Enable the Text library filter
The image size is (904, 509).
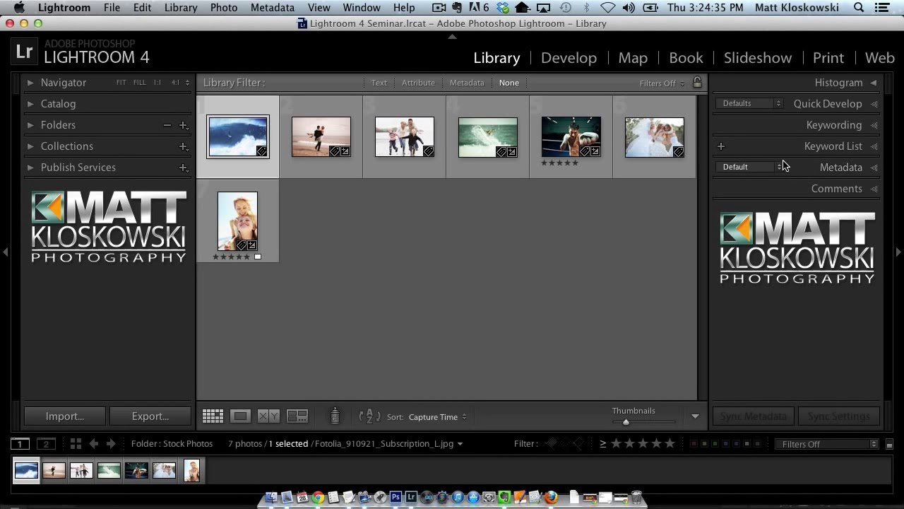[x=379, y=83]
